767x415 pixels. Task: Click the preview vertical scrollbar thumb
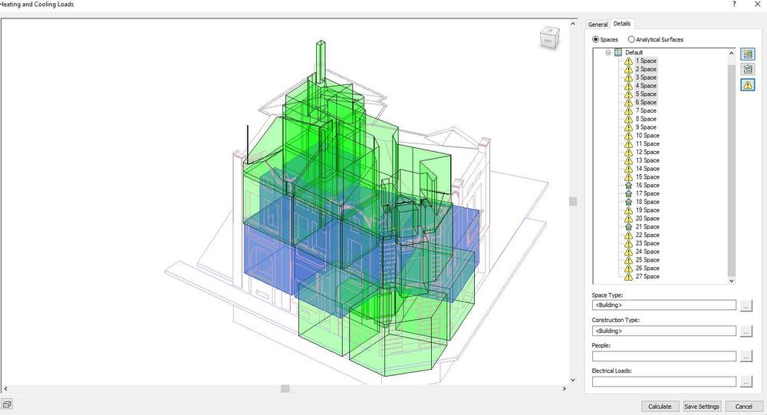573,201
